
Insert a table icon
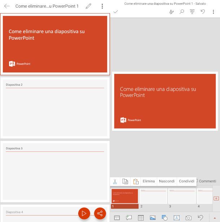[x=141, y=218]
